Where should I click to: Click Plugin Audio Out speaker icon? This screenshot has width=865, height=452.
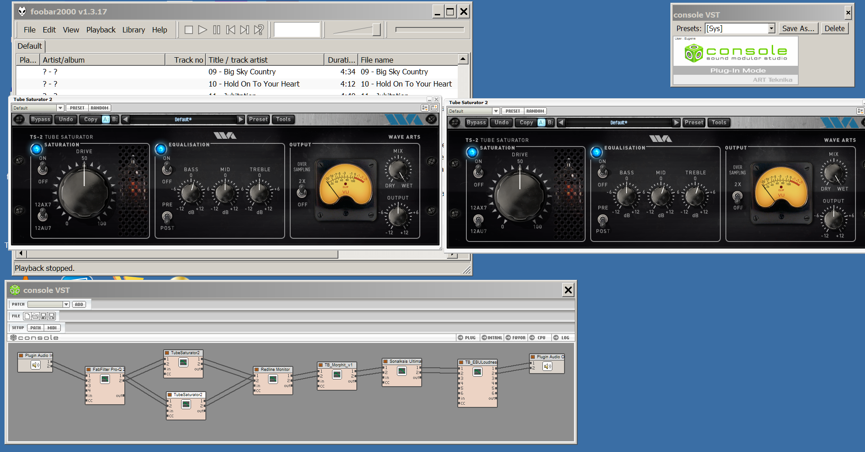547,366
